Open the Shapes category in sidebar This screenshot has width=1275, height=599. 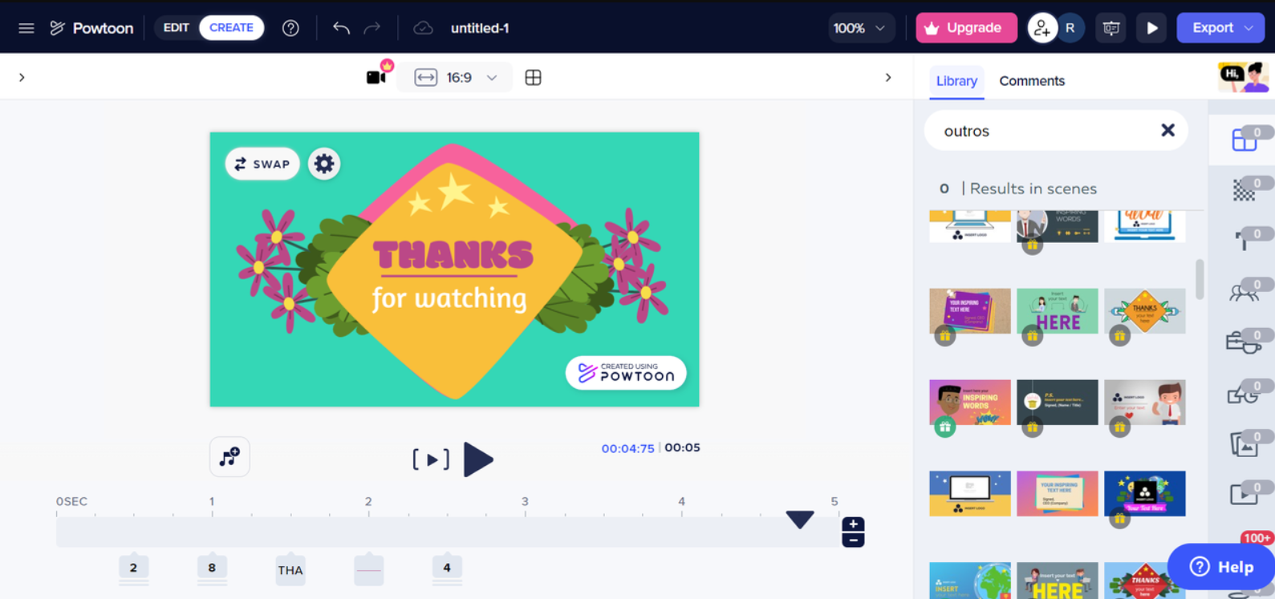(x=1245, y=393)
